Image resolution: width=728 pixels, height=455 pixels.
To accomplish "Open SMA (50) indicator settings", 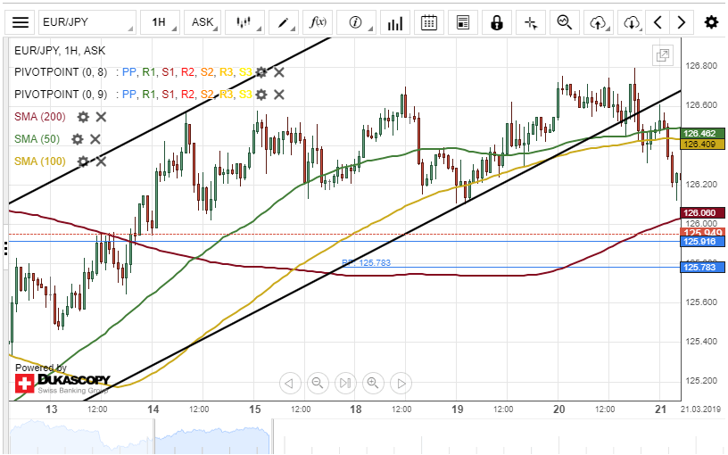I will 78,139.
